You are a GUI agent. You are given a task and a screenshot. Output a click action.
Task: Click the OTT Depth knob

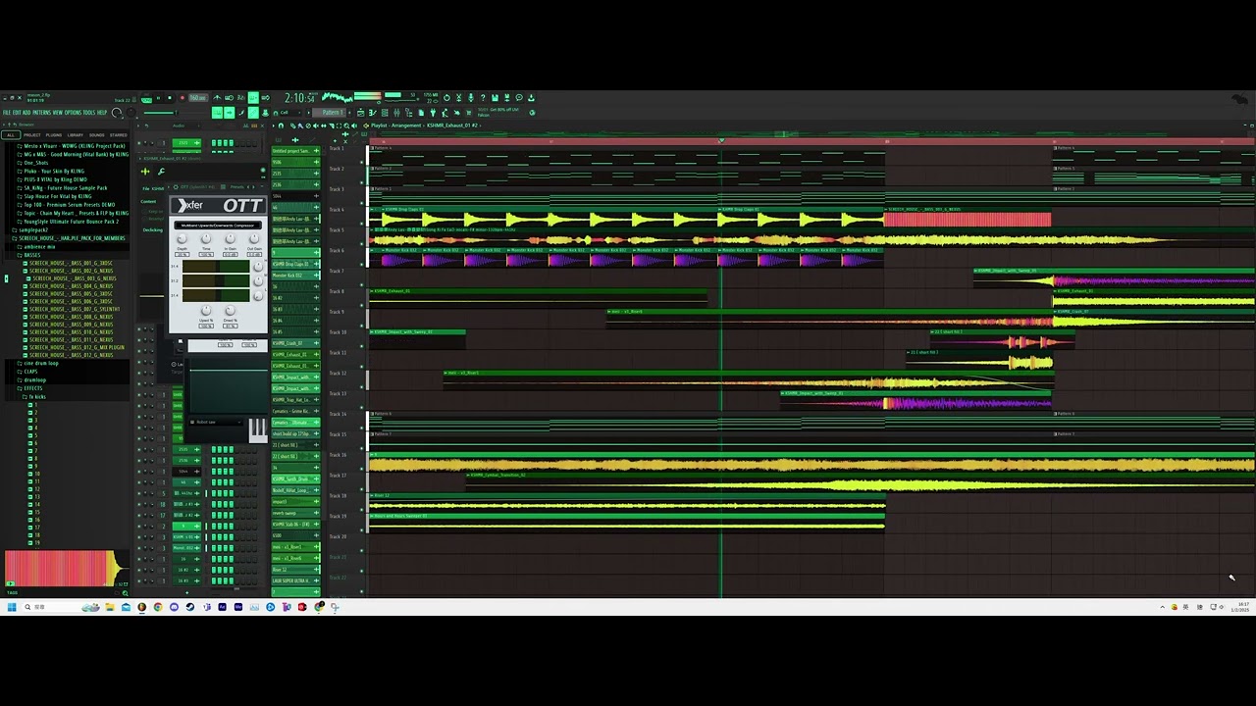(x=183, y=238)
